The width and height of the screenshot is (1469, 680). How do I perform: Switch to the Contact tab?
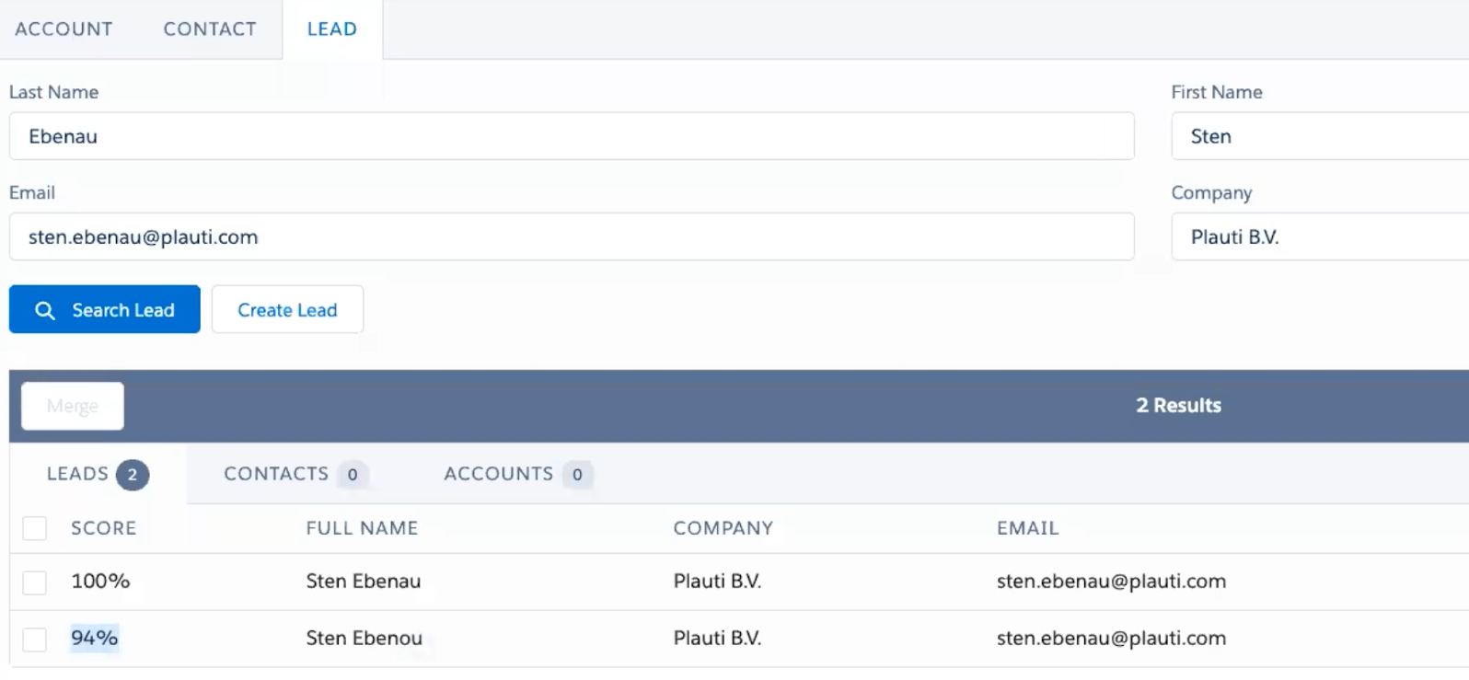coord(210,29)
